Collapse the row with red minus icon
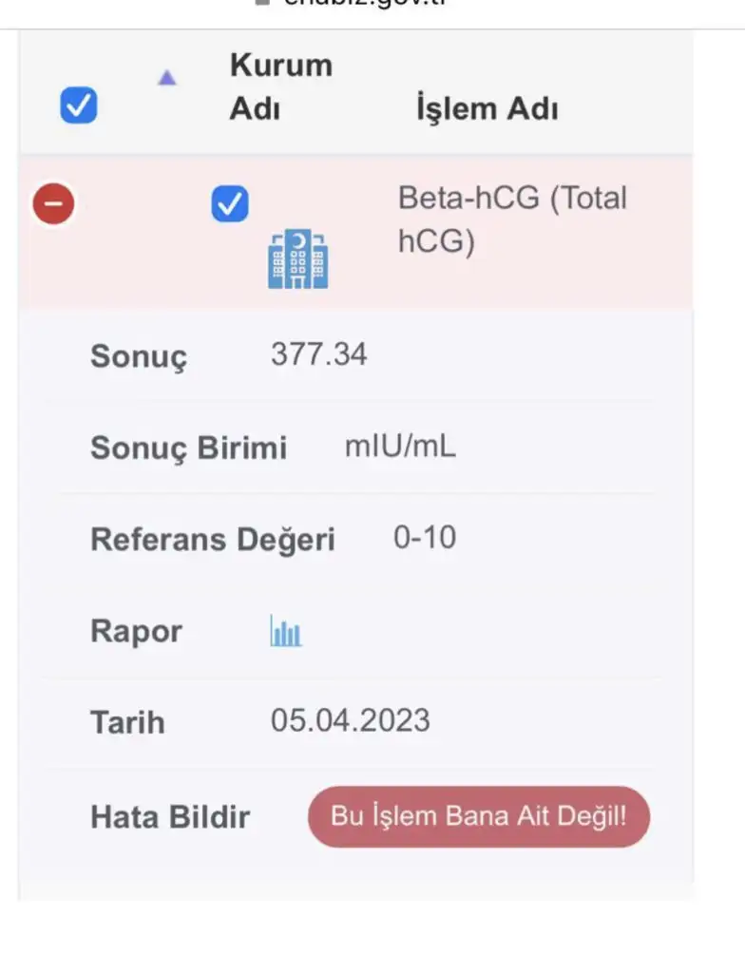Viewport: 745px width, 973px height. point(54,203)
